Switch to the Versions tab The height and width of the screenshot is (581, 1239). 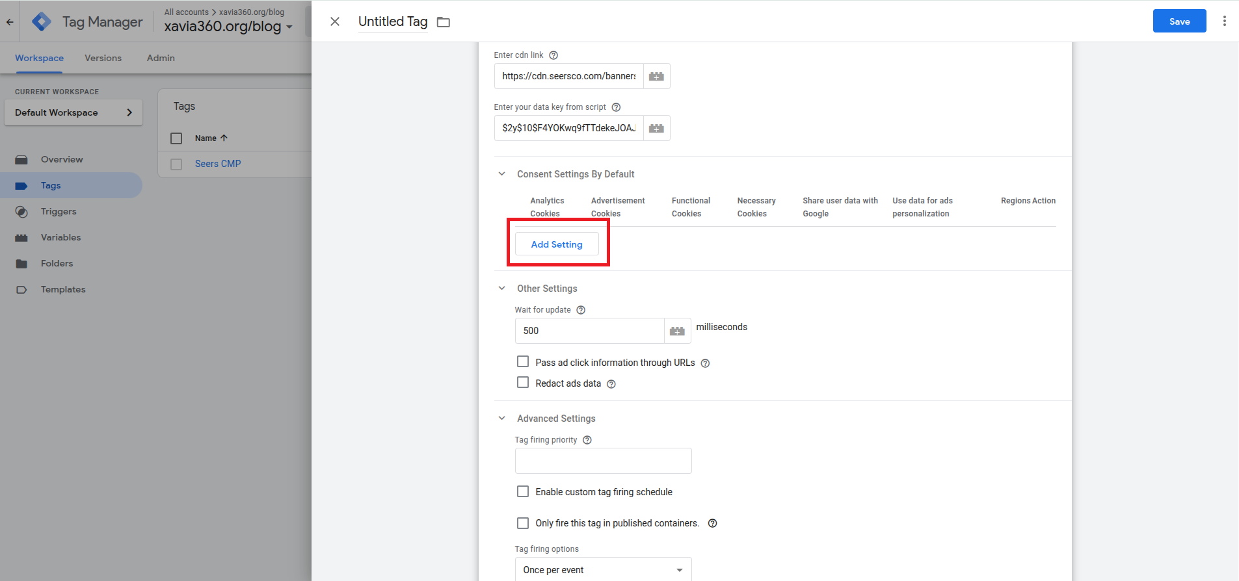(103, 58)
